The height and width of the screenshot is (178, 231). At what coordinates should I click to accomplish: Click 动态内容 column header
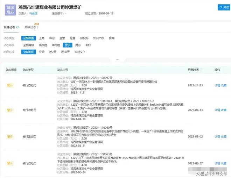(63, 70)
